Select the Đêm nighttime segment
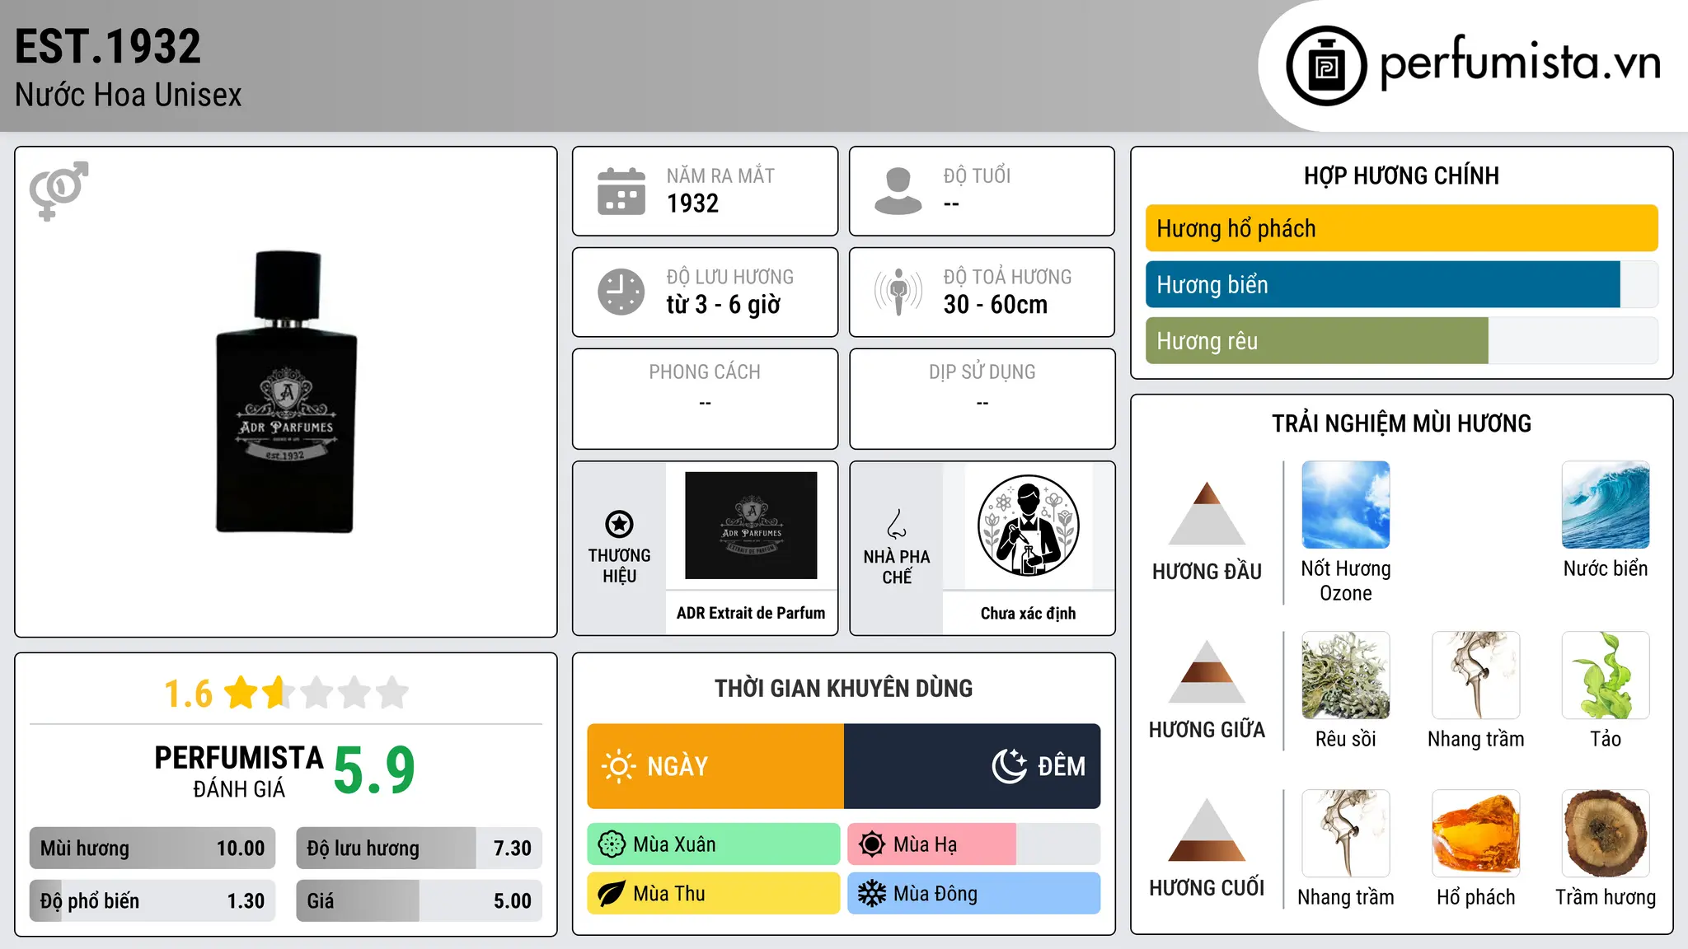1688x949 pixels. [x=973, y=766]
